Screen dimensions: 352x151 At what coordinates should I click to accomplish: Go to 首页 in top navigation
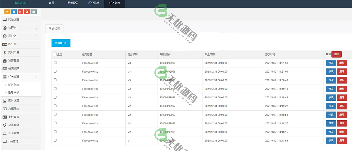pos(52,3)
